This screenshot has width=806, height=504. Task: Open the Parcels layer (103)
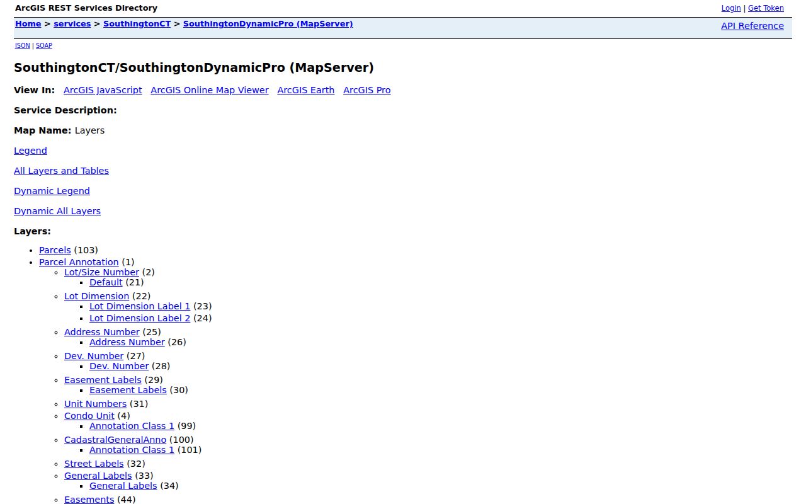coord(55,250)
